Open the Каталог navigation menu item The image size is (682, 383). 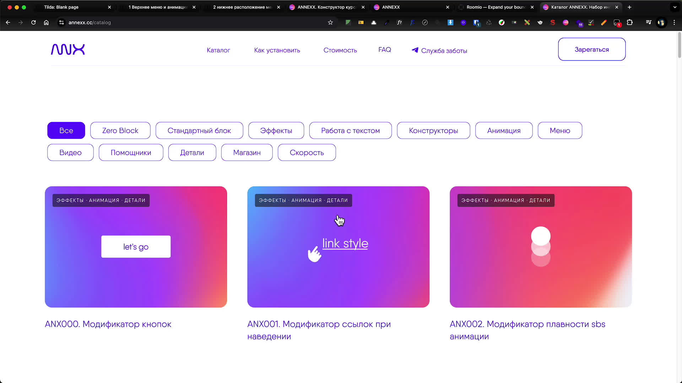(218, 50)
